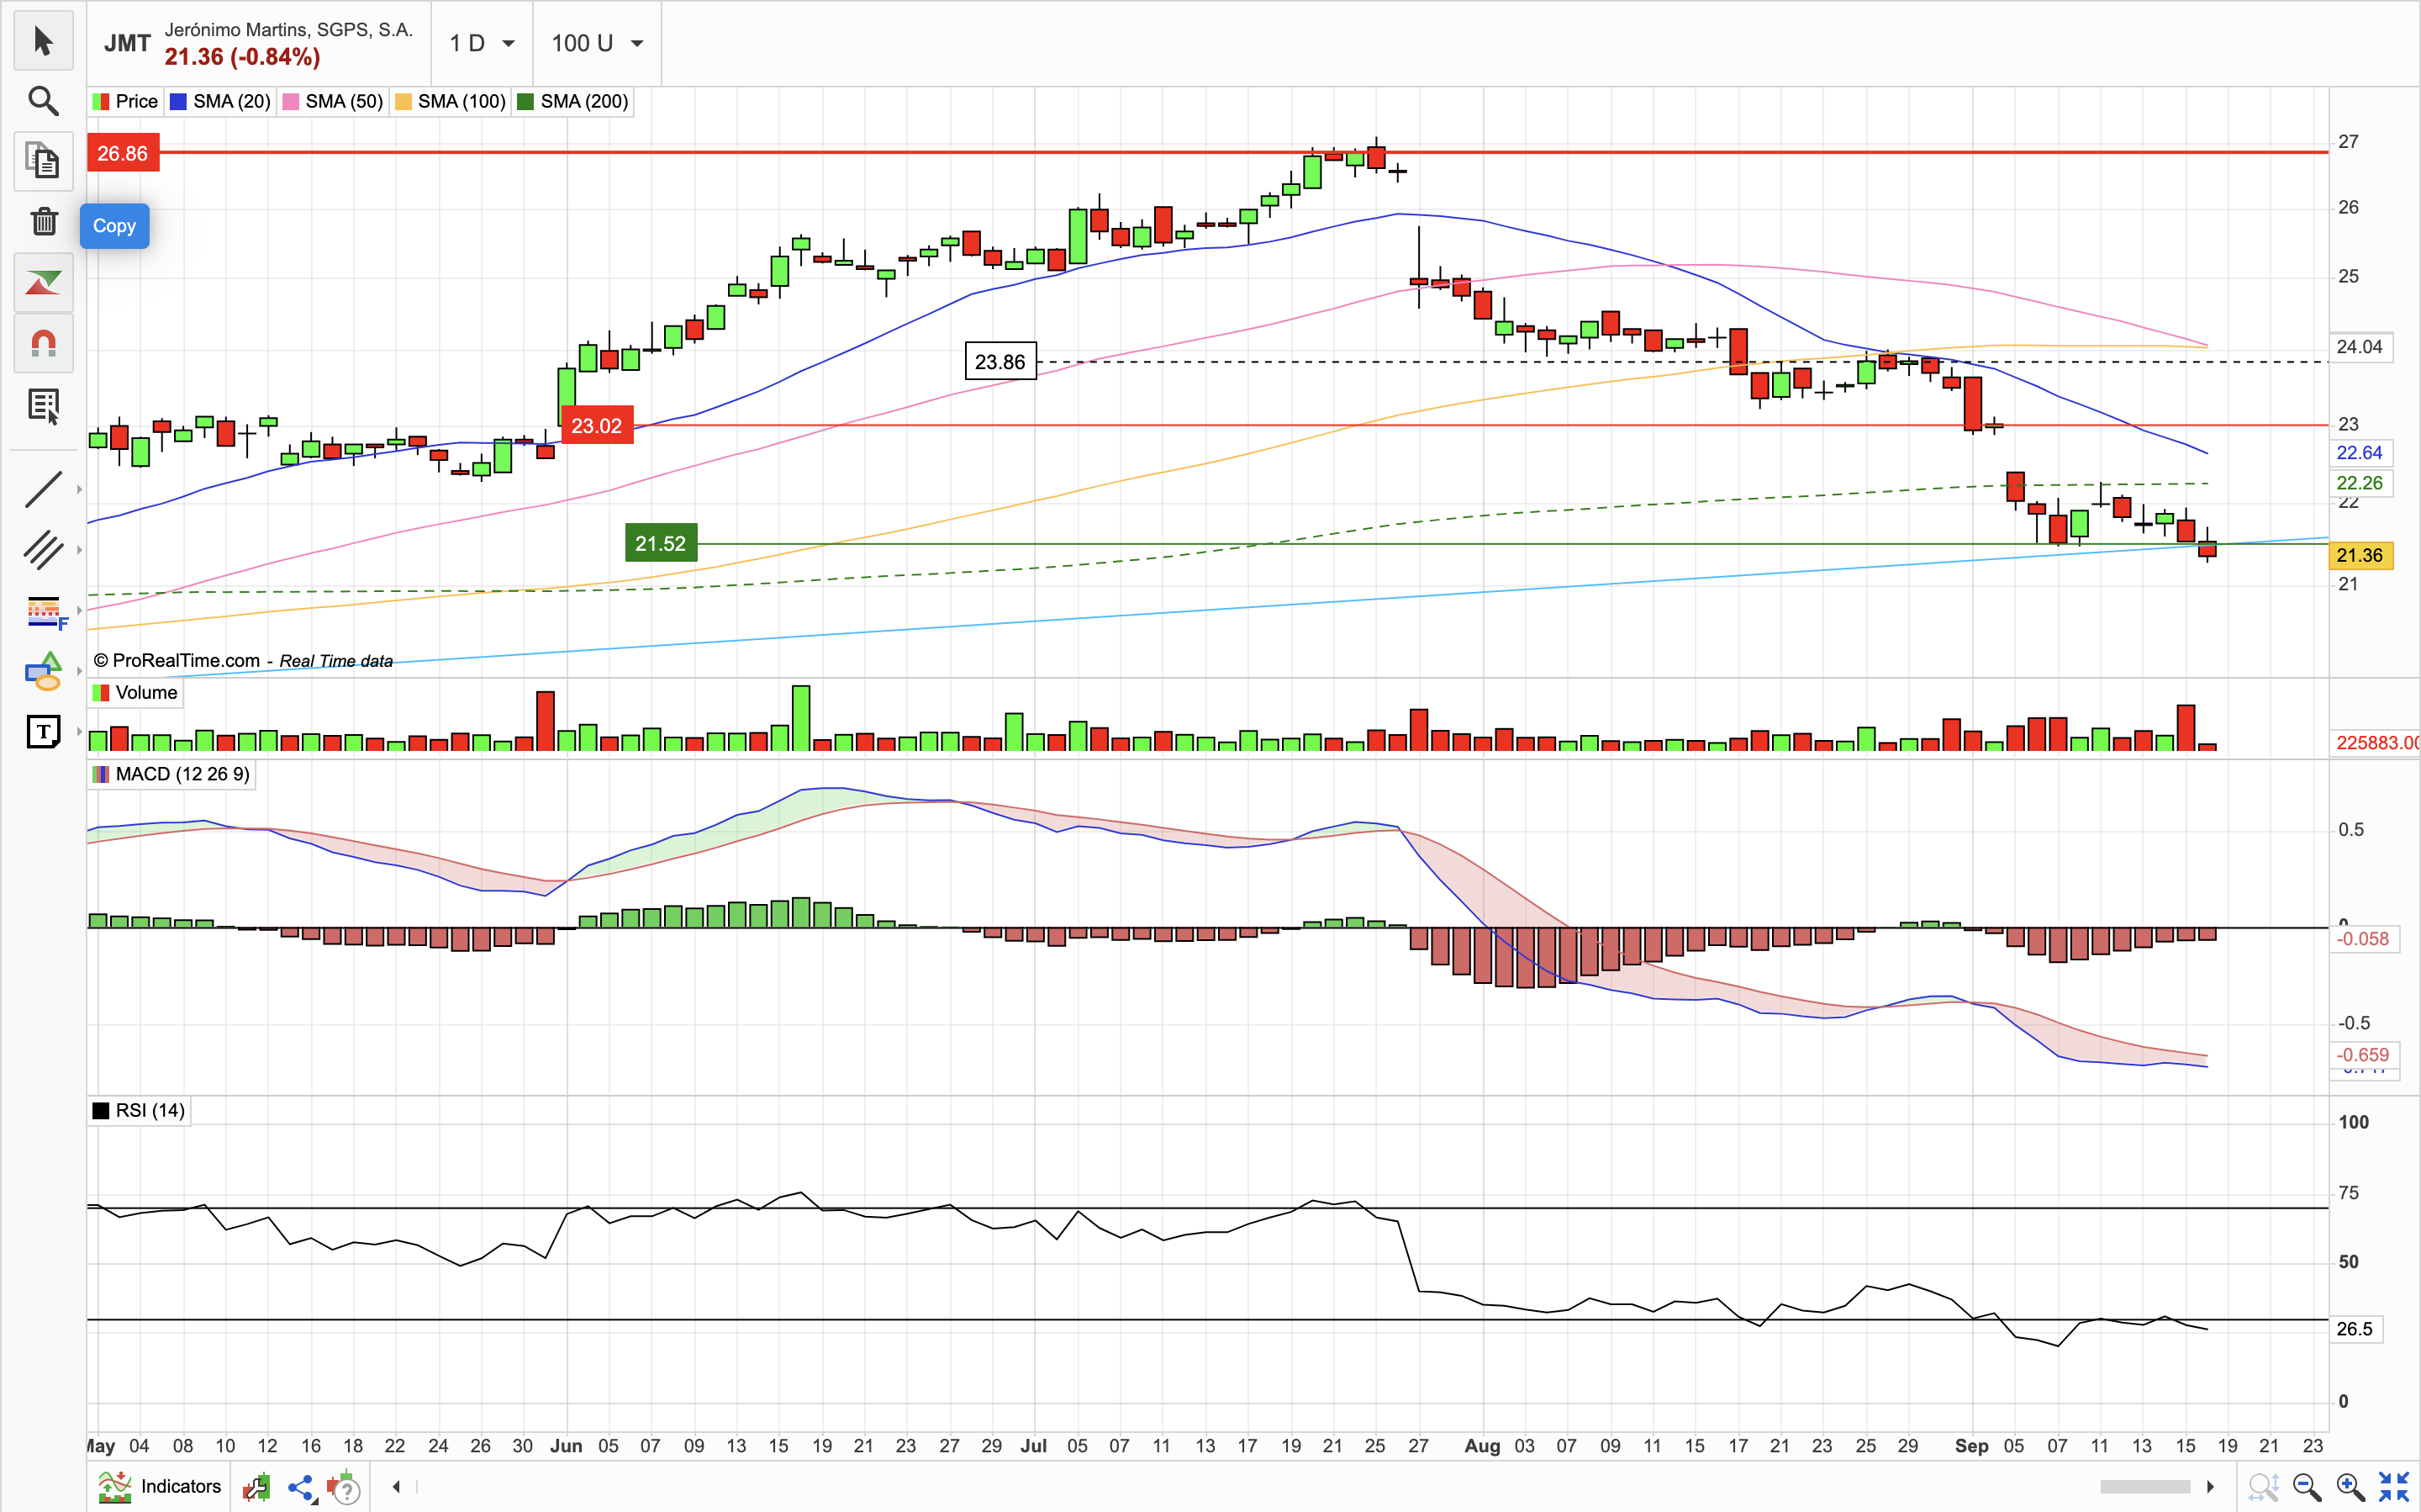This screenshot has height=1512, width=2421.
Task: Select the arrow cursor tool
Action: [43, 41]
